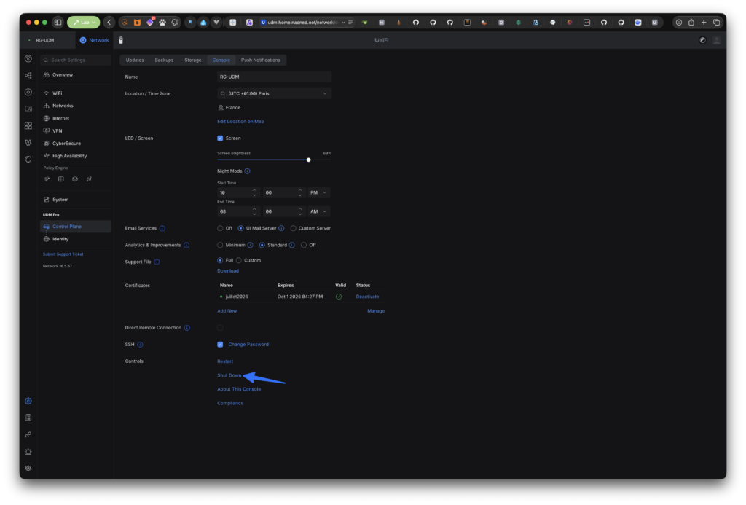The width and height of the screenshot is (746, 505).
Task: Adjust Start Time hour stepper
Action: [x=254, y=193]
